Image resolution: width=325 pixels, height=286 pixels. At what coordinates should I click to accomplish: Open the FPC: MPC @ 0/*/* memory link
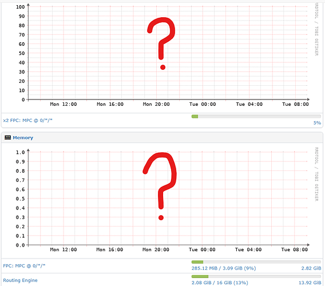[x=24, y=265]
